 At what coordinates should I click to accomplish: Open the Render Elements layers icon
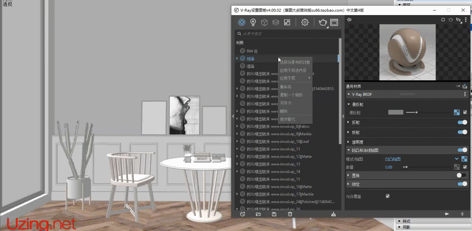[x=275, y=23]
